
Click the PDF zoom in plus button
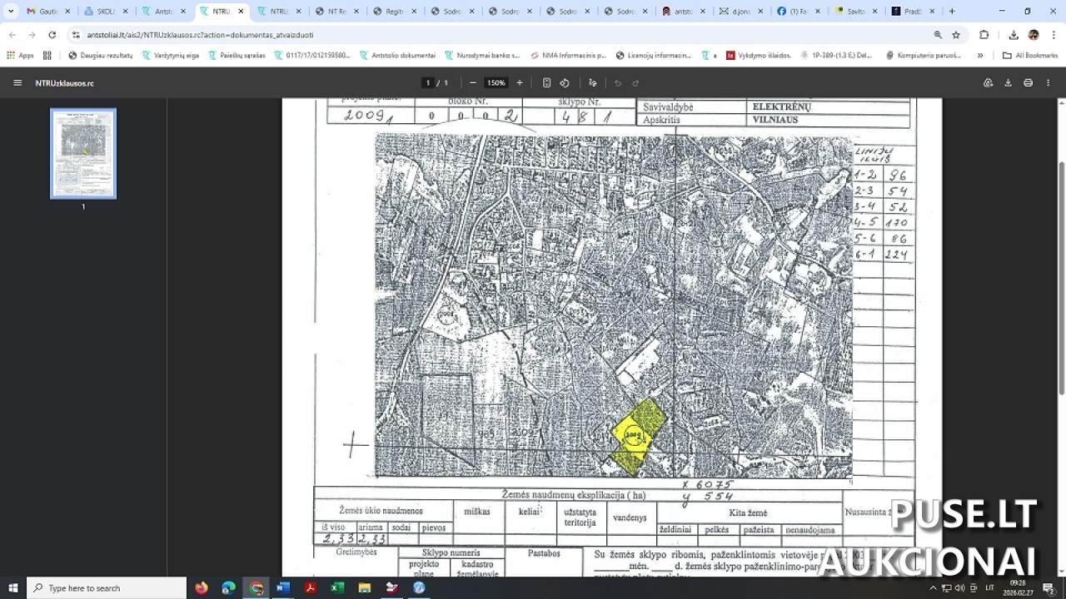520,83
